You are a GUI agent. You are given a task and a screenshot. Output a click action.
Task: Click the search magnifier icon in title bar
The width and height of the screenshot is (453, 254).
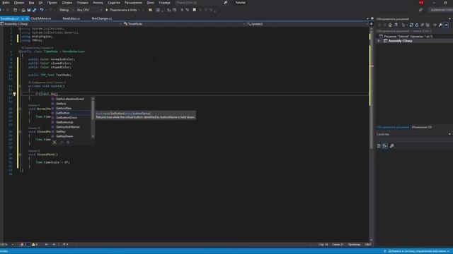(225, 3)
